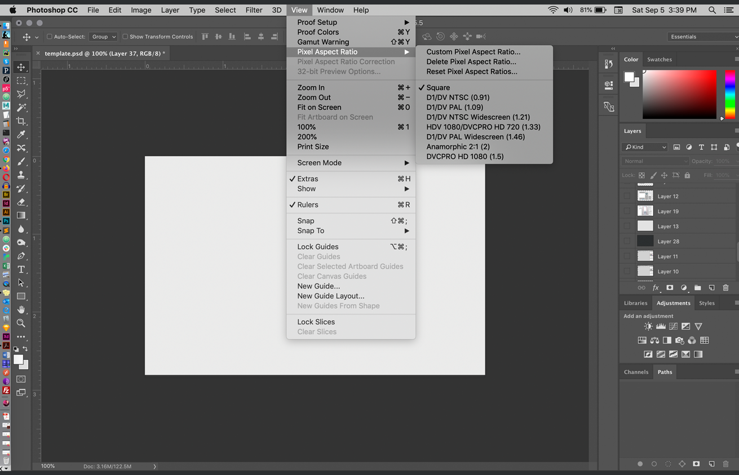Click the layer style fx icon
Screen dimensions: 739x475
tap(656, 288)
